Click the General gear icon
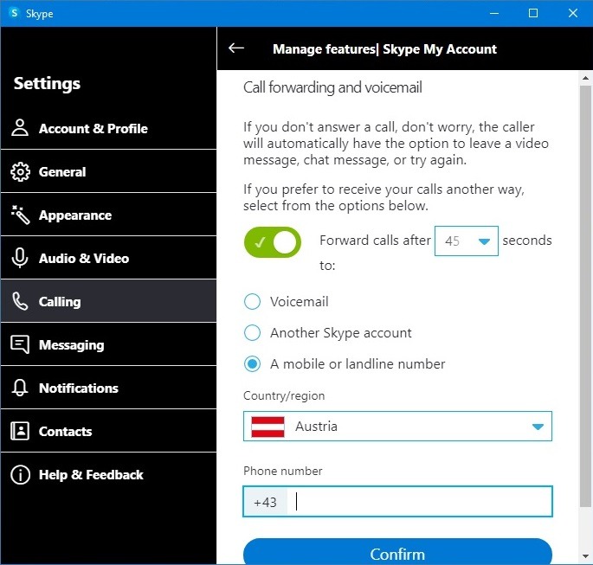 coord(20,171)
